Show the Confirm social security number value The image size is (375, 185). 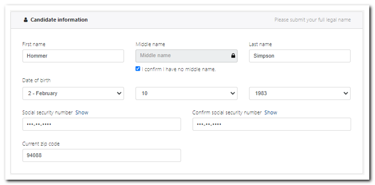271,112
